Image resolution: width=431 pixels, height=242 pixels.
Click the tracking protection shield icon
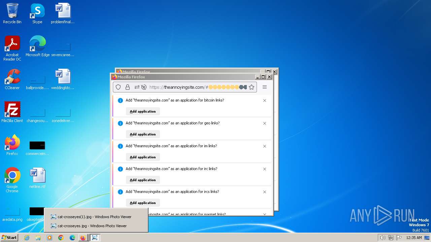118,87
